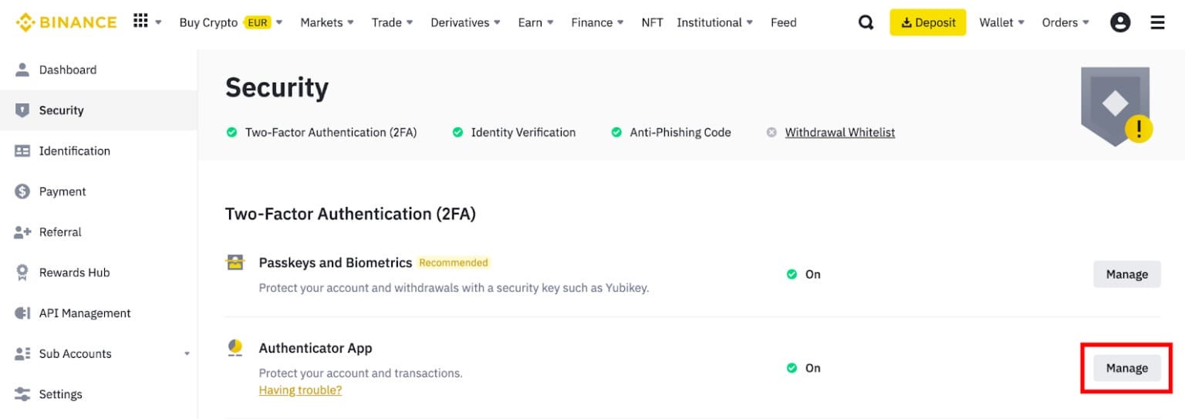This screenshot has width=1185, height=419.
Task: Open the Markets menu
Action: pyautogui.click(x=327, y=22)
